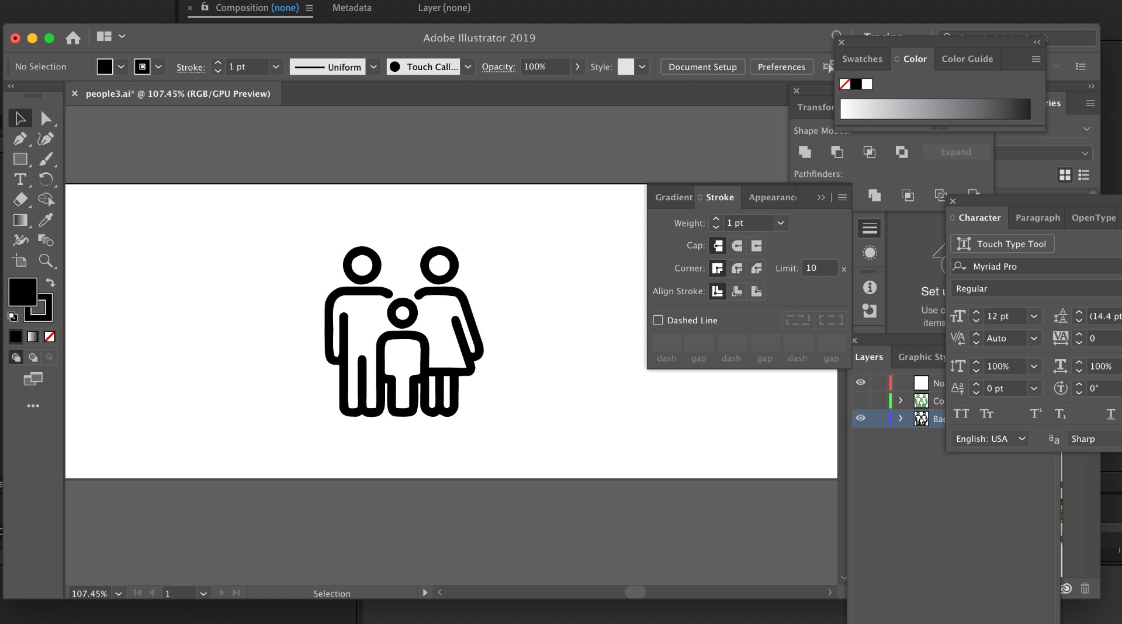The height and width of the screenshot is (624, 1122).
Task: Toggle Superscript in Character panel
Action: [1036, 414]
